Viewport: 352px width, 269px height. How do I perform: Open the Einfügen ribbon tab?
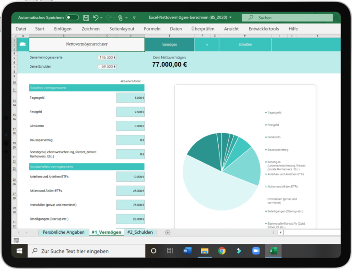pos(63,29)
